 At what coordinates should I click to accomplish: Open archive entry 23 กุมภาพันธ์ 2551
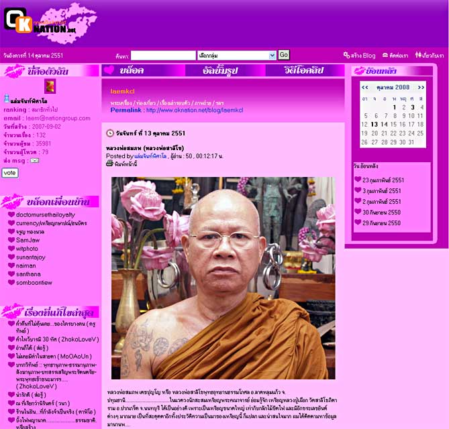tap(383, 180)
